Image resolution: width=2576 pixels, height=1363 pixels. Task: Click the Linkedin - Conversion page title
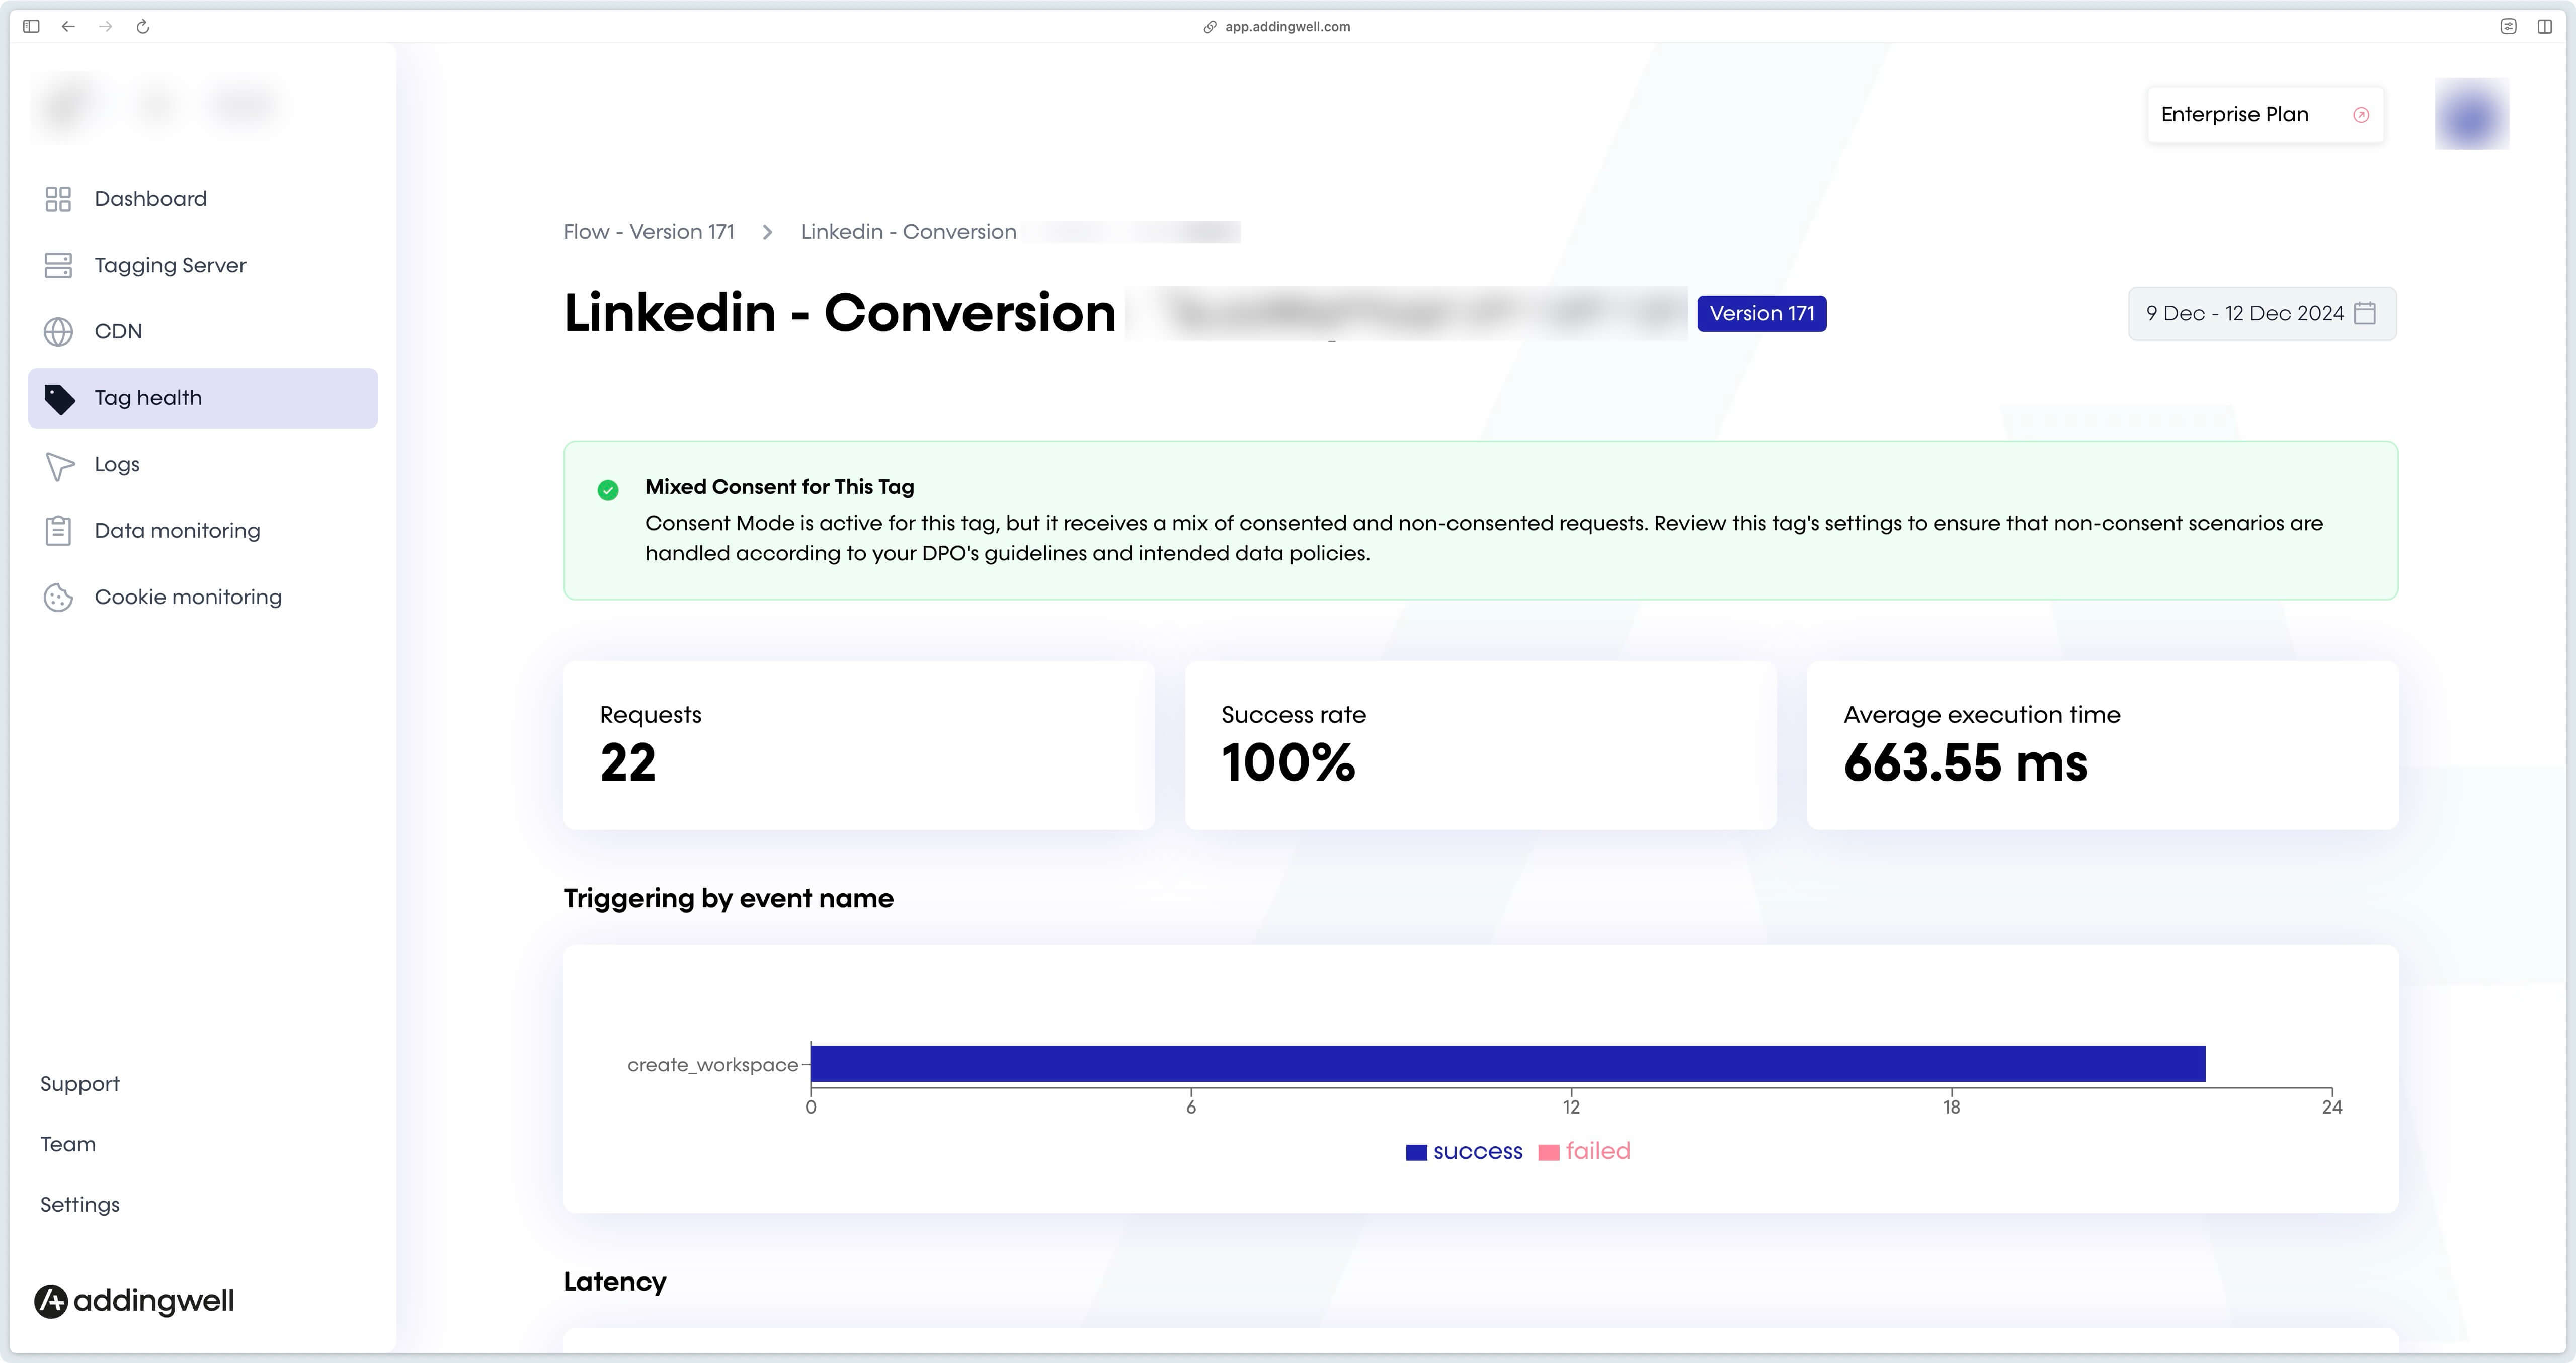(839, 313)
